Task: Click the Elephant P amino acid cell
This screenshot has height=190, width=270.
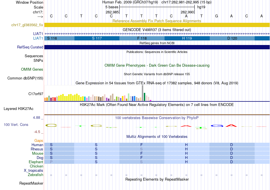Action: (51, 162)
